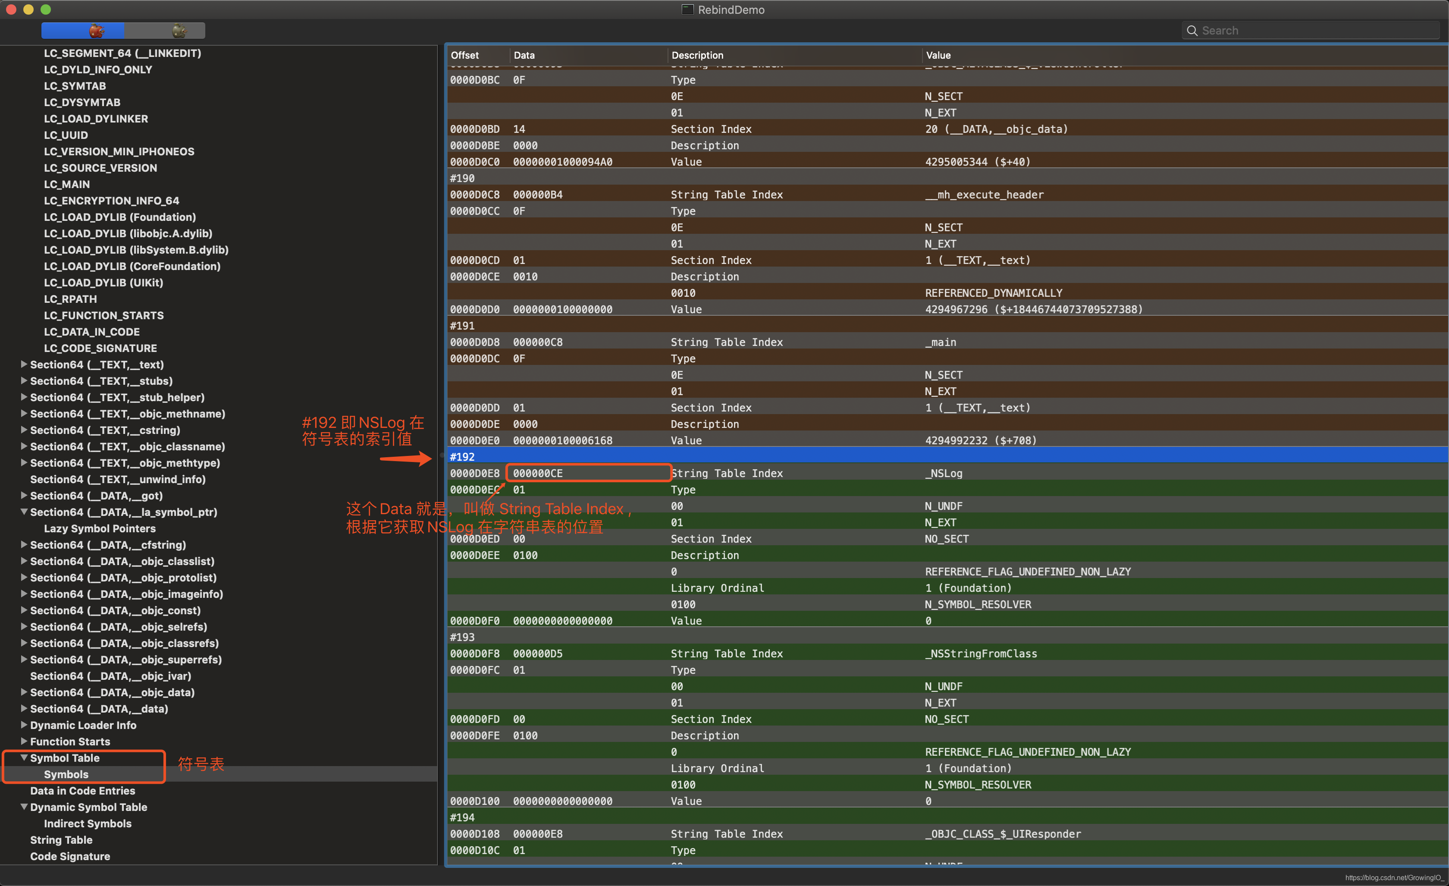Viewport: 1449px width, 886px height.
Task: Select the #193 symbol header row
Action: pos(947,637)
